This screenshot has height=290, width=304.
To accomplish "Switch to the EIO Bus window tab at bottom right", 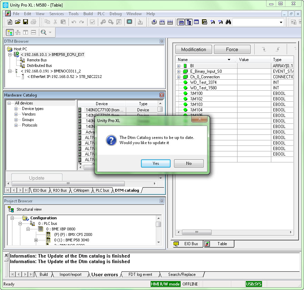I will (188, 244).
